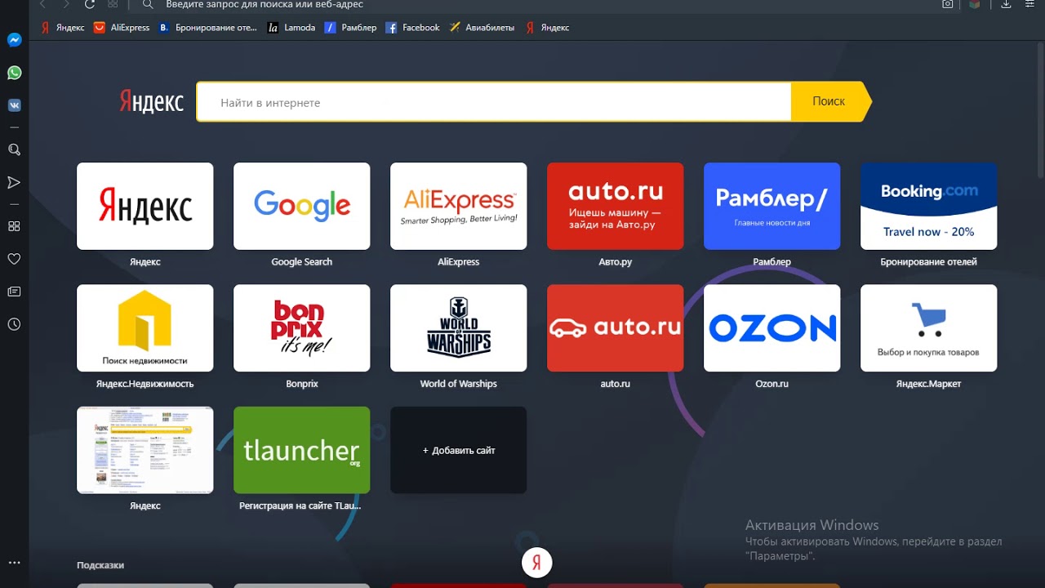This screenshot has height=588, width=1045.
Task: Click the start page grid icon in toolbar
Action: click(113, 4)
